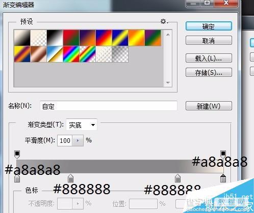The height and width of the screenshot is (213, 254).
Task: Select the copper gradient preset
Action: point(39,54)
